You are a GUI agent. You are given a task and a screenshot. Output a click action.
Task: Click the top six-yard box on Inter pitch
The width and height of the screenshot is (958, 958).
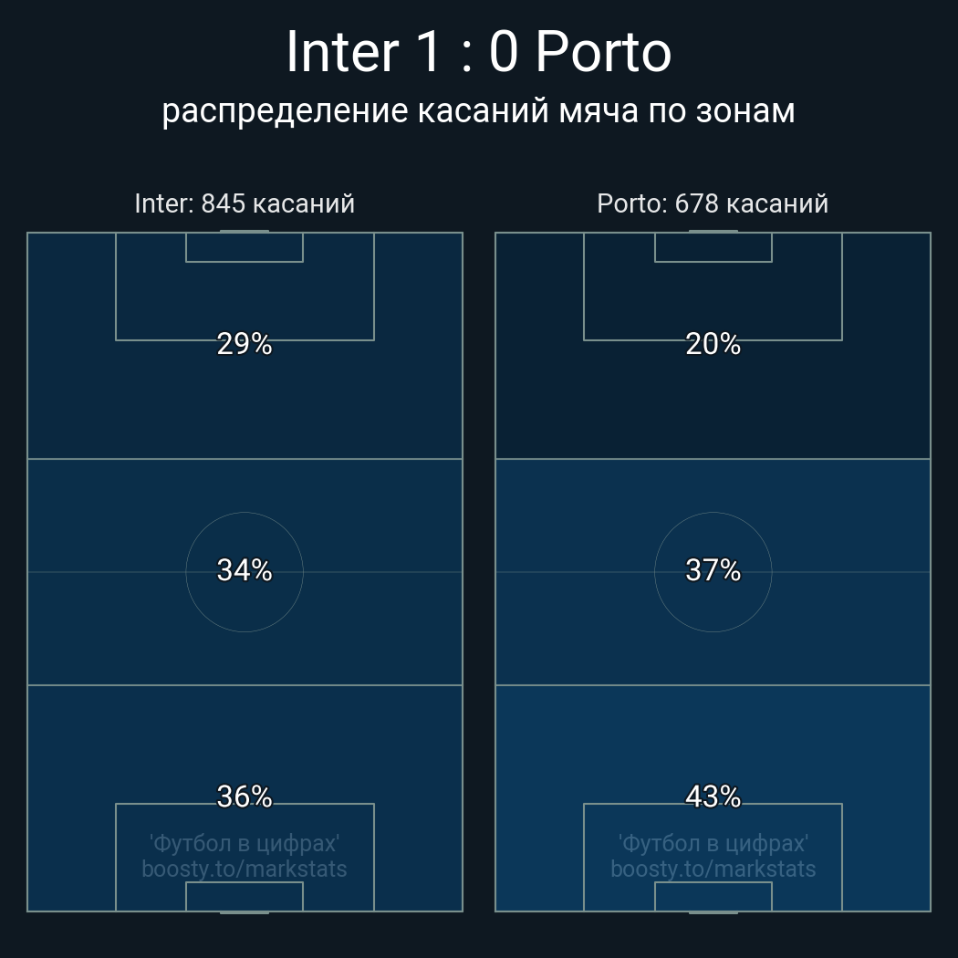[x=245, y=247]
